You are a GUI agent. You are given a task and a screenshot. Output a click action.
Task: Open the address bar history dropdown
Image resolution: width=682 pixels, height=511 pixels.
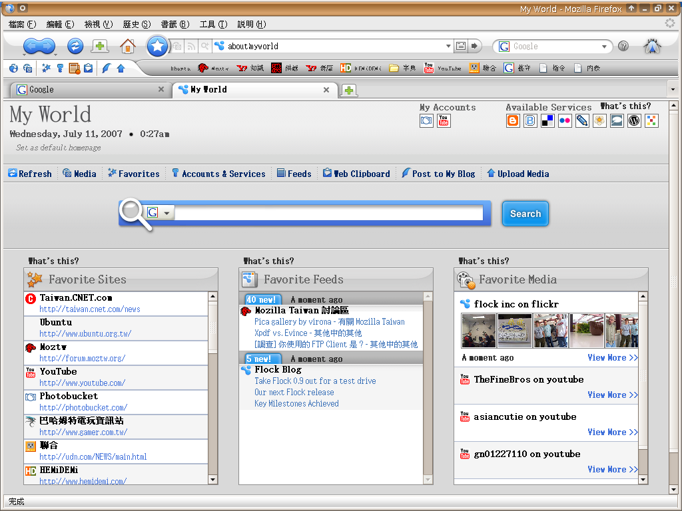(x=448, y=46)
